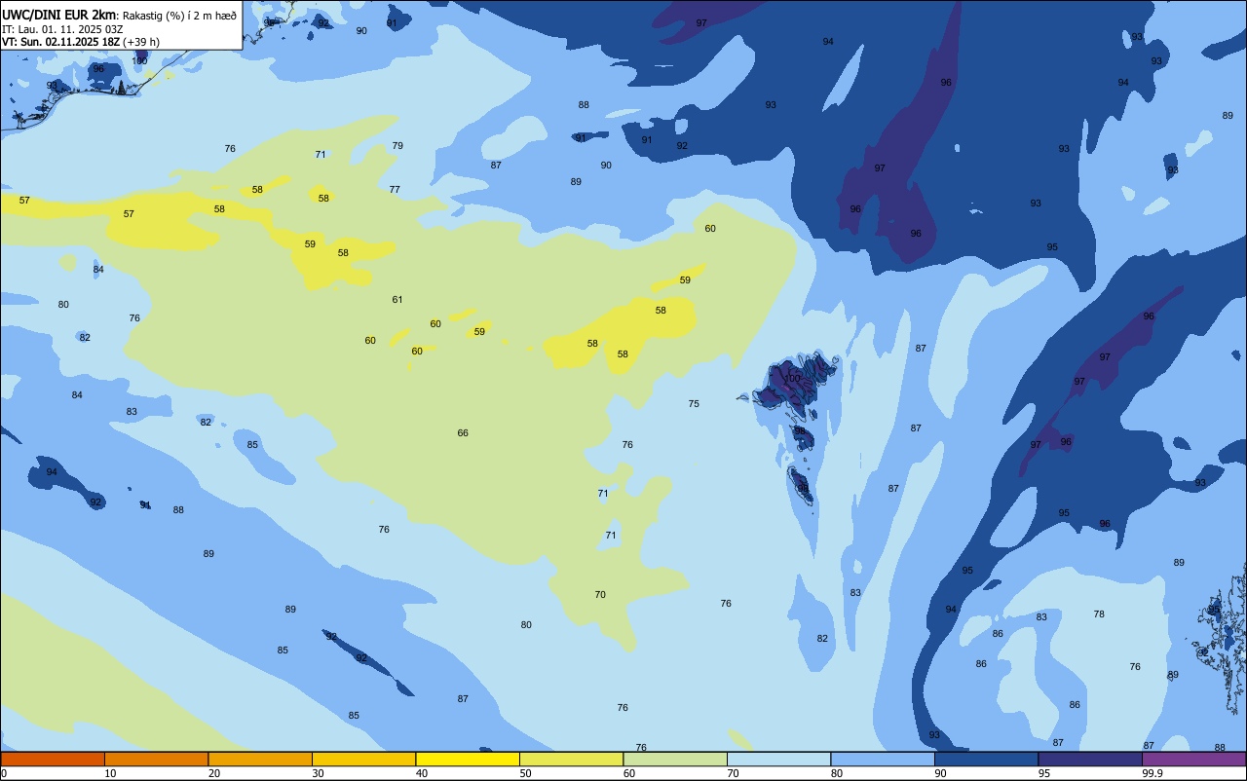Click the 60–70 yellow-green legend swatch

point(675,759)
